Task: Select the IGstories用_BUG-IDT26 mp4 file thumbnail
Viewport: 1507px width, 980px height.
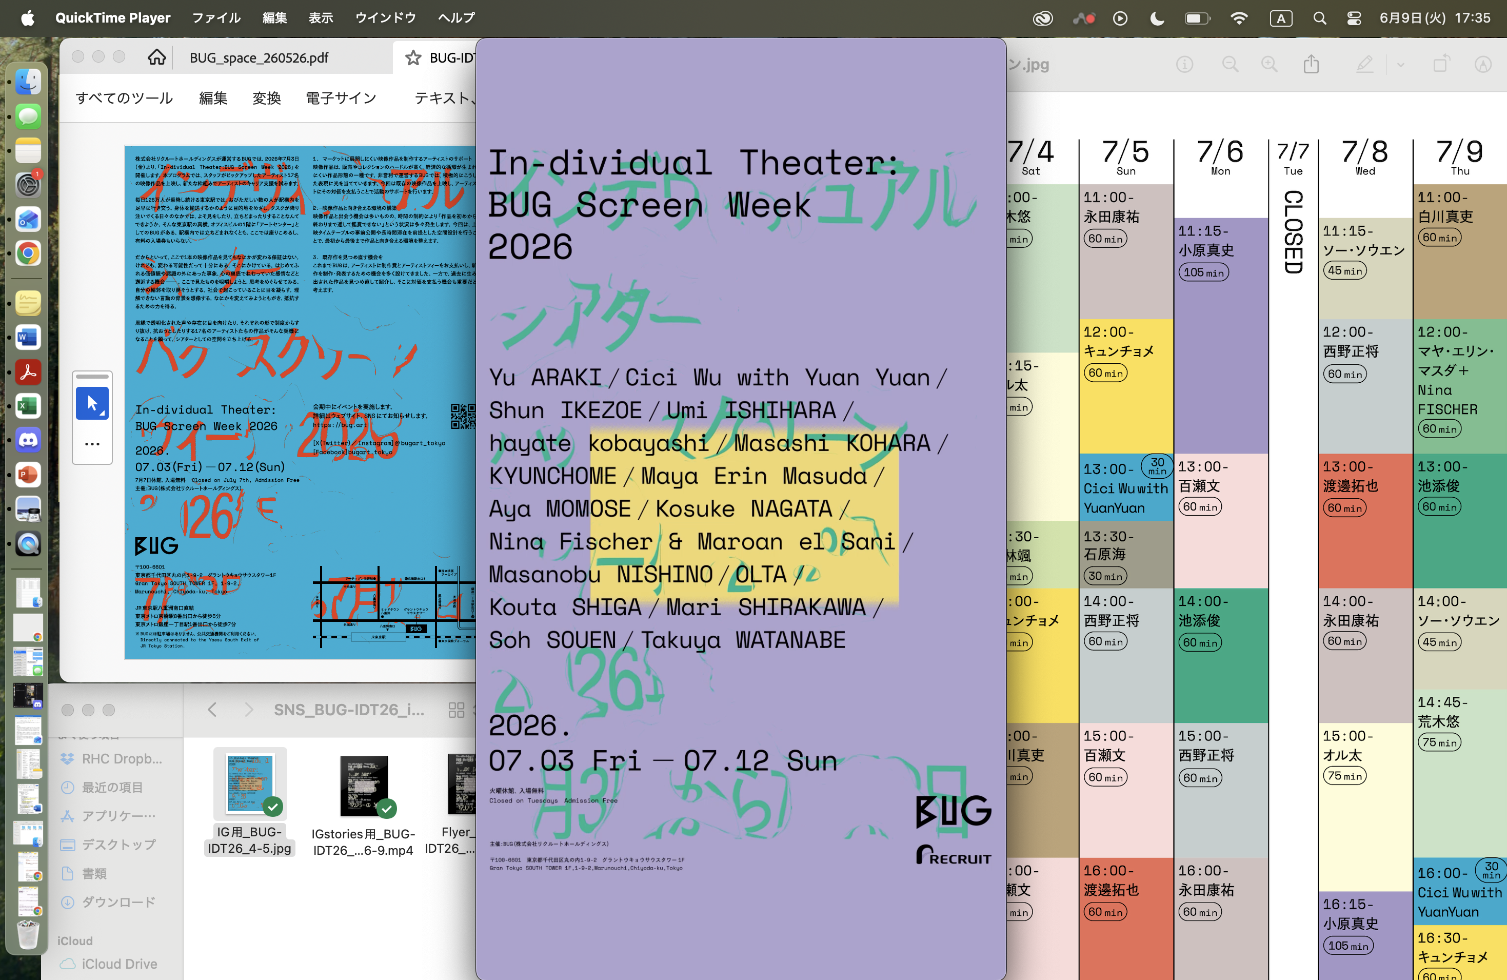Action: click(x=364, y=785)
